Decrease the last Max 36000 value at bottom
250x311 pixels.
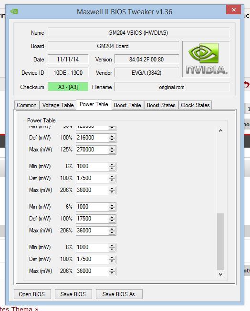(112, 273)
